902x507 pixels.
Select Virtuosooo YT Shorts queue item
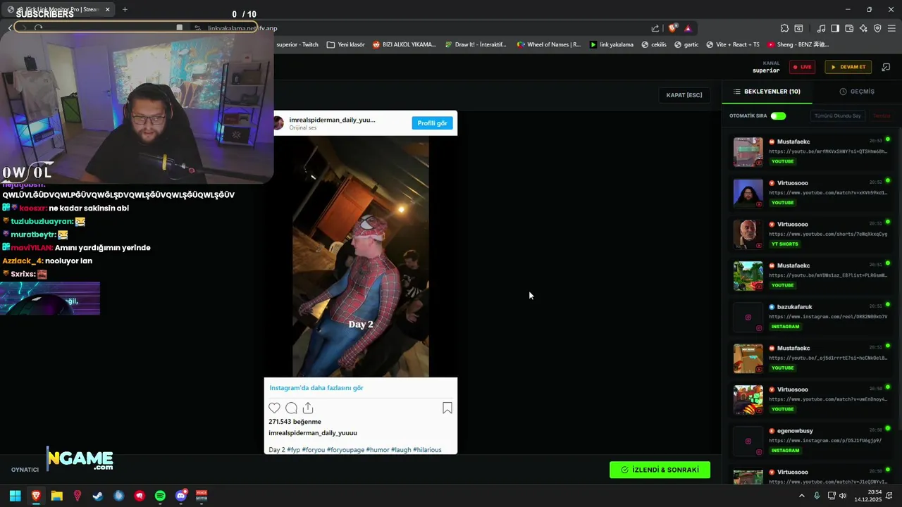point(811,234)
